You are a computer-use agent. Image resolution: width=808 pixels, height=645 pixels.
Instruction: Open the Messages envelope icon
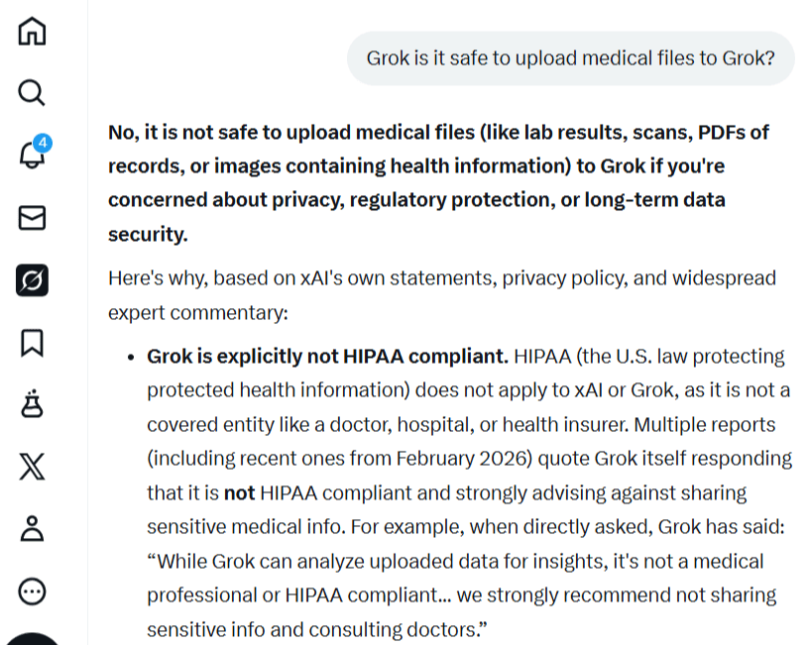[x=32, y=218]
